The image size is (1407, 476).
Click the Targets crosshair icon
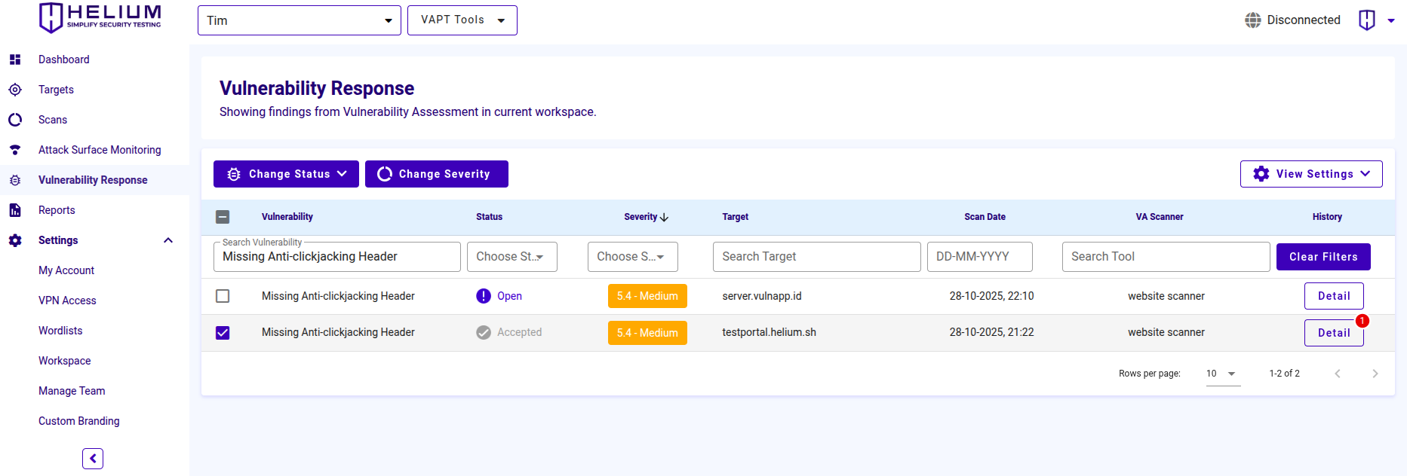[x=15, y=90]
